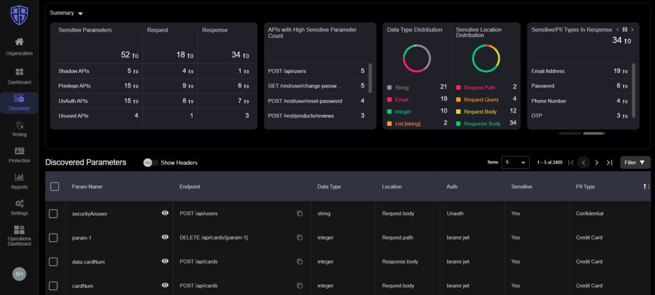Navigate to Protection
655x295 pixels.
[19, 155]
